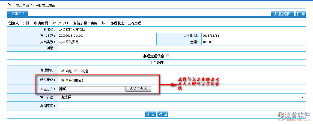Go back with the 返回 button
The image size is (313, 124).
click(x=163, y=114)
